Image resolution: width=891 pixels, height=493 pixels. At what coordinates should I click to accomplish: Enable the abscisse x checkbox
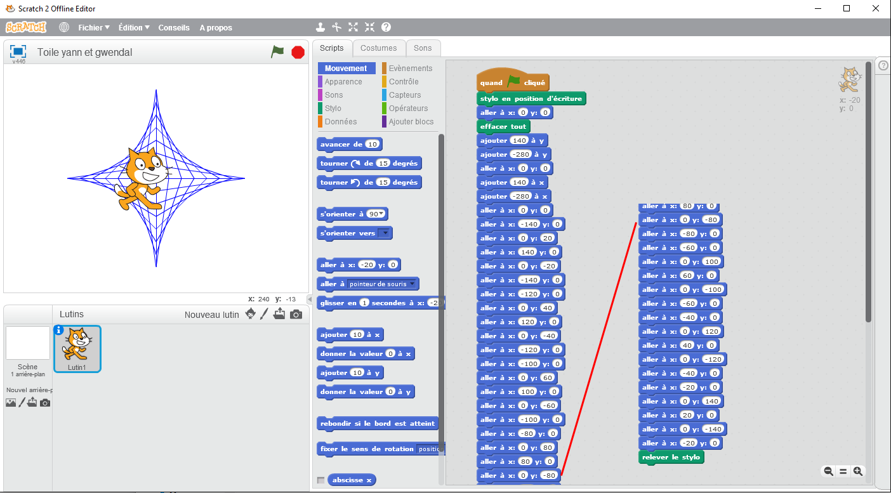click(320, 480)
